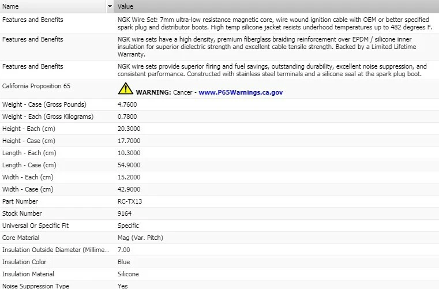
Task: Select the Insulation Color row name
Action: click(24, 262)
